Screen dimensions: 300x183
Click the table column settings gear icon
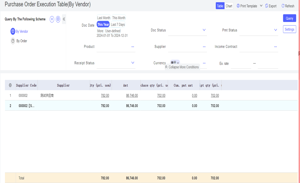point(10,85)
